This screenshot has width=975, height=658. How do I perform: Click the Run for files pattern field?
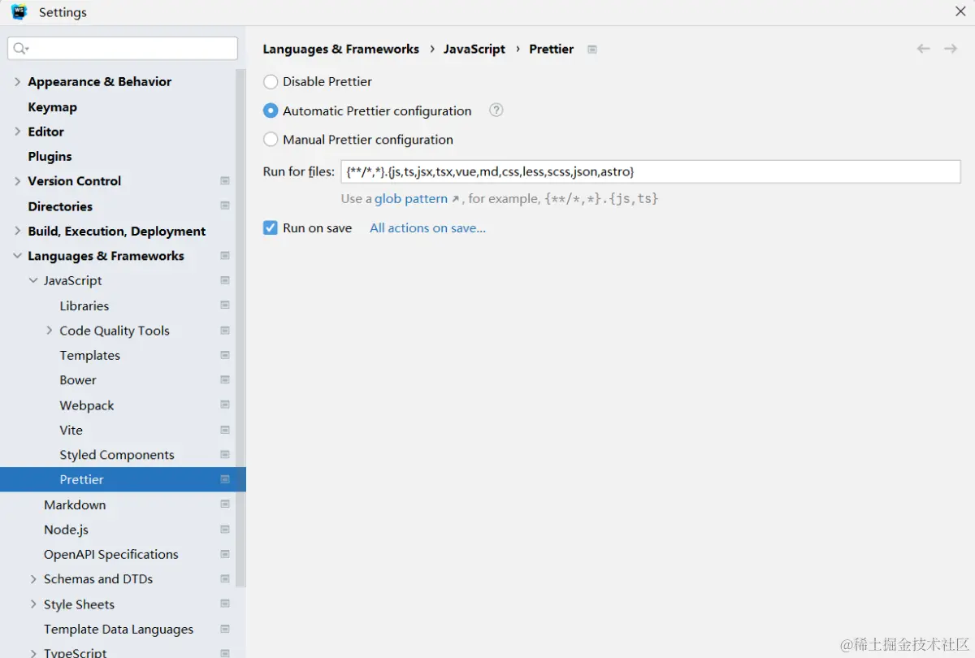pyautogui.click(x=651, y=171)
